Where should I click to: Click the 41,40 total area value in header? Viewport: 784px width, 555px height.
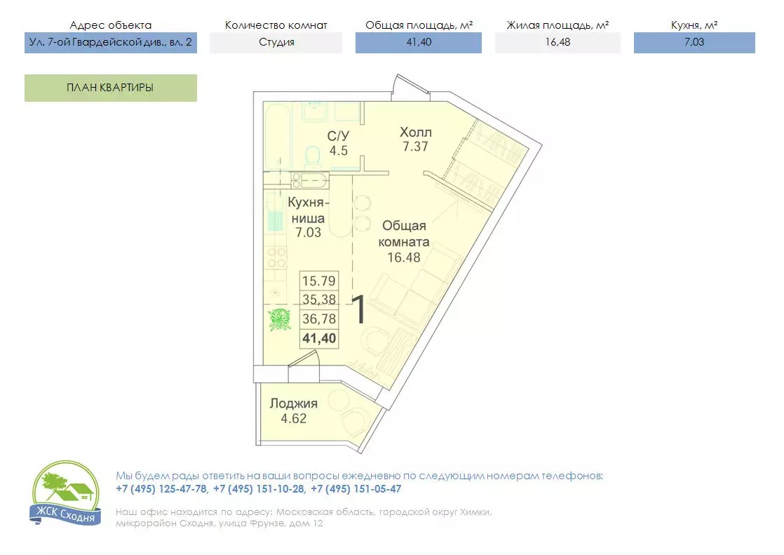tap(419, 43)
